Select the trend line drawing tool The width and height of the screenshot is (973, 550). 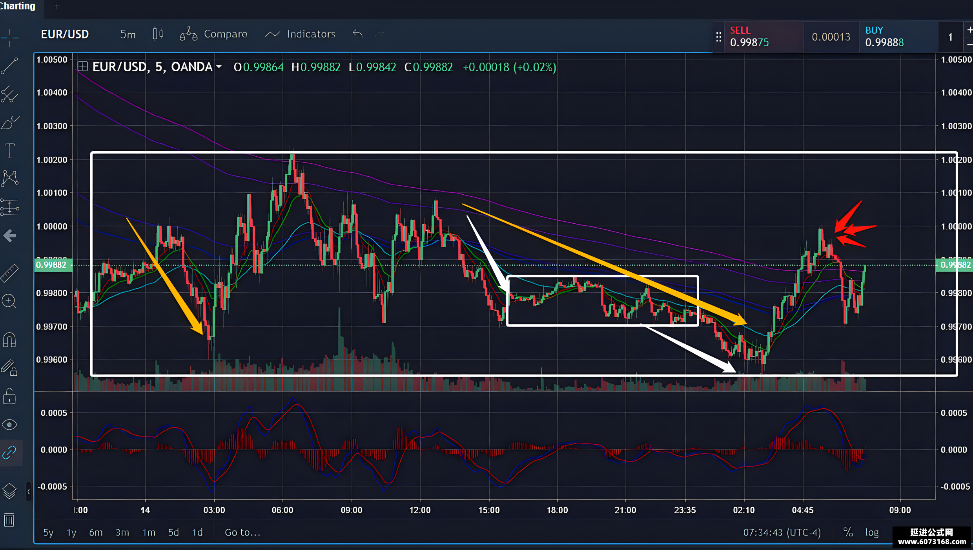pos(9,66)
